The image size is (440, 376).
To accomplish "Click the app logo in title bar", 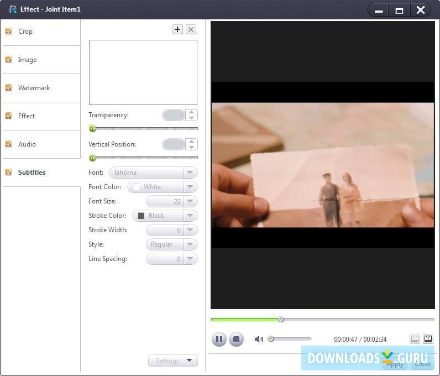I will [12, 9].
